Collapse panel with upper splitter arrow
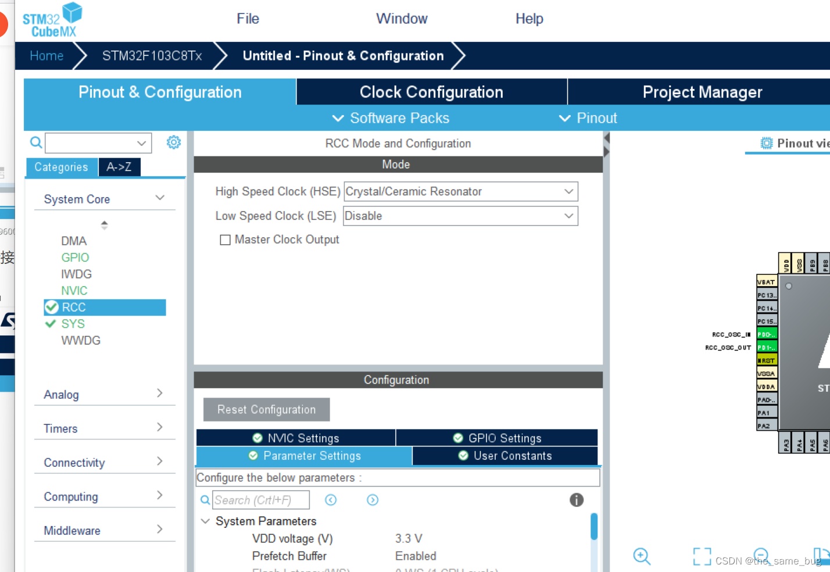Image resolution: width=830 pixels, height=572 pixels. 607,138
